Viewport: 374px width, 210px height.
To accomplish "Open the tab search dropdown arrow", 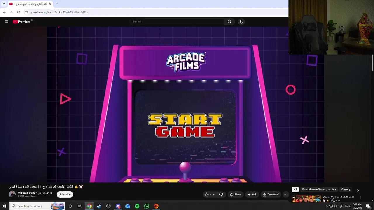I will click(x=4, y=4).
